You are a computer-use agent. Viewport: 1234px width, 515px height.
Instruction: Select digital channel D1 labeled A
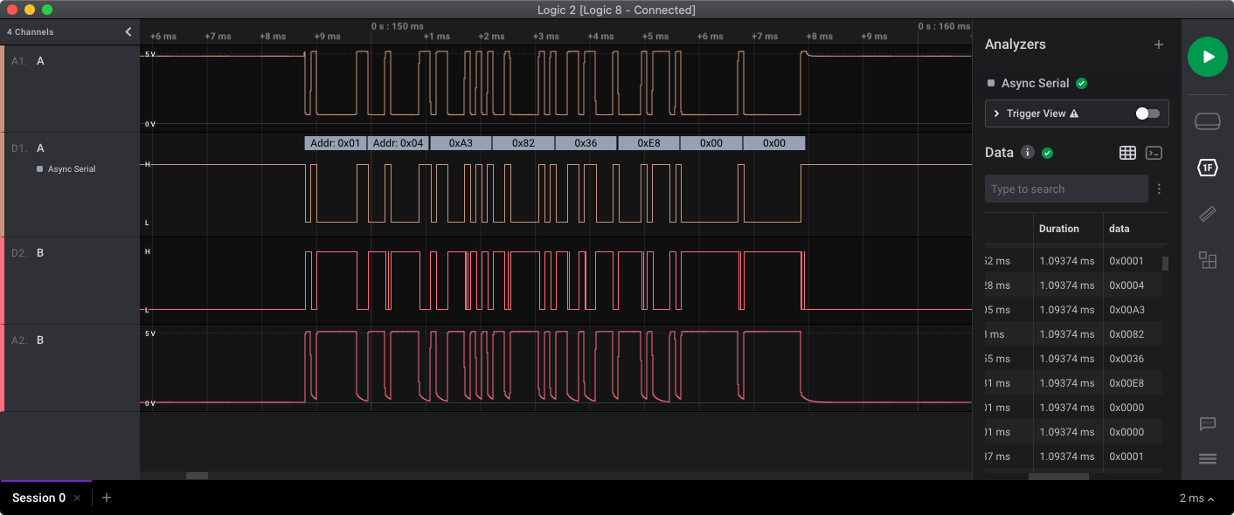[72, 184]
